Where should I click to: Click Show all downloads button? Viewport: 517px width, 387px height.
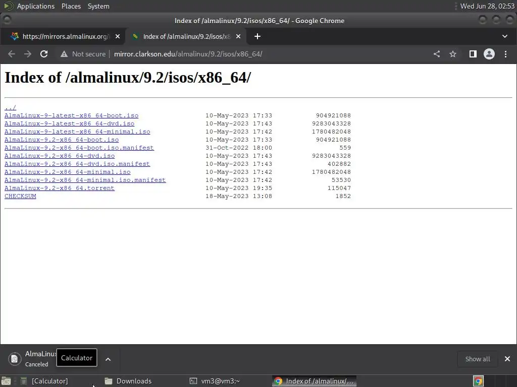point(478,359)
